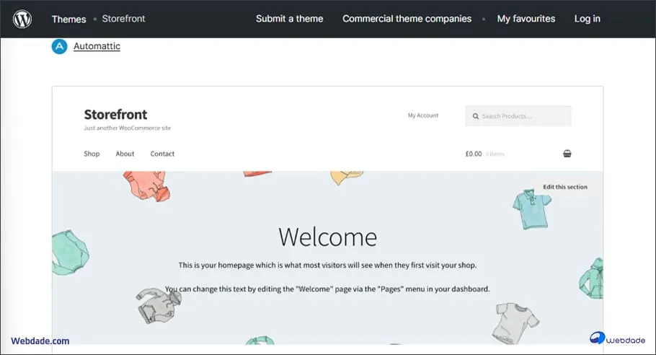Click the Log in link
The width and height of the screenshot is (656, 355).
(587, 19)
